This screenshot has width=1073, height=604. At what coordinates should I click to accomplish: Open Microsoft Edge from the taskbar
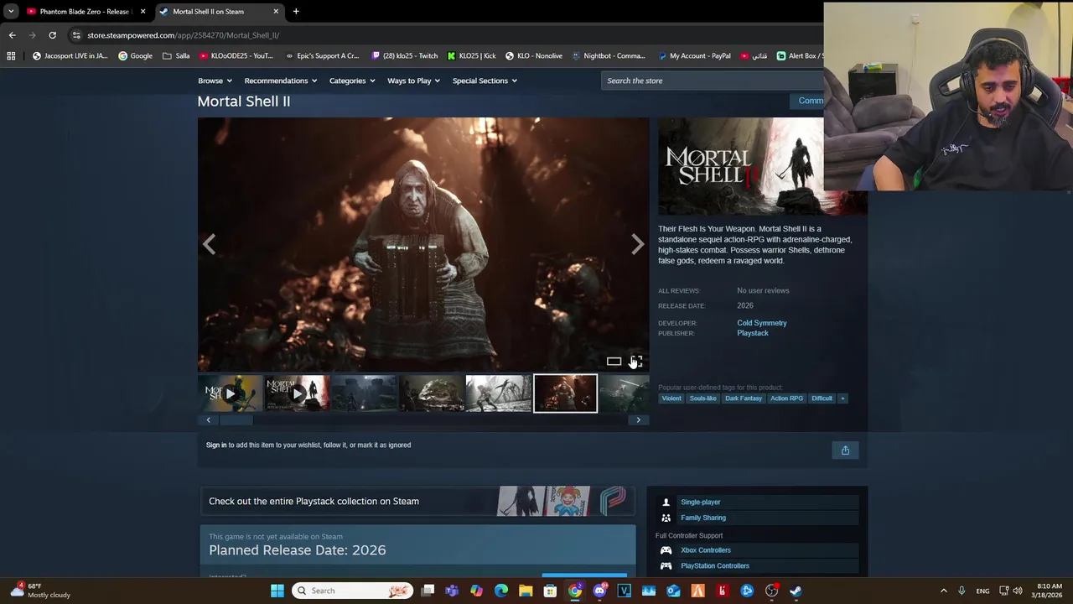(x=501, y=591)
